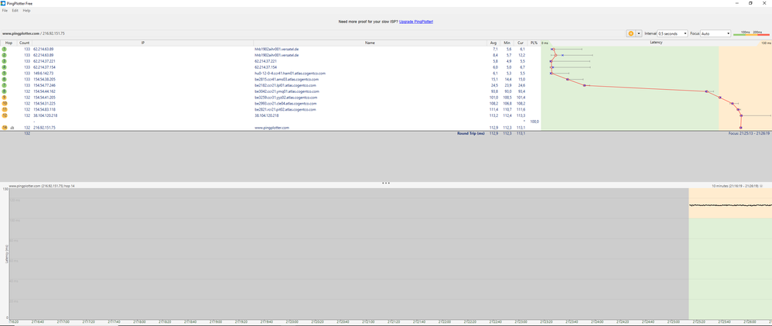Click the 100ms/200ms latency color scale

[x=751, y=33]
